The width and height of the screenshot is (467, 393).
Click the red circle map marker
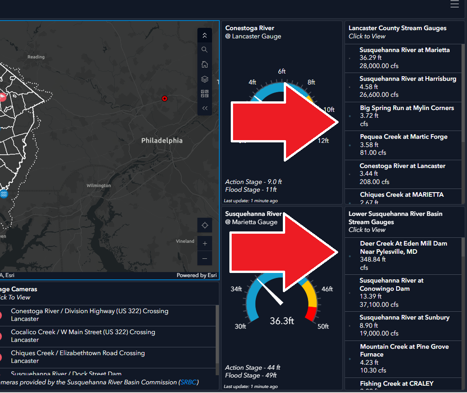(165, 98)
